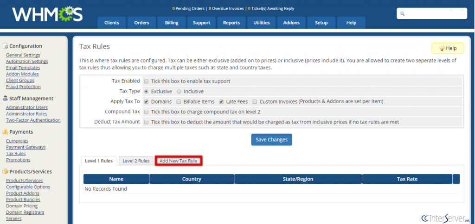The height and width of the screenshot is (224, 475).
Task: Click the Ticket(s) Awaiting Reply link
Action: click(271, 8)
